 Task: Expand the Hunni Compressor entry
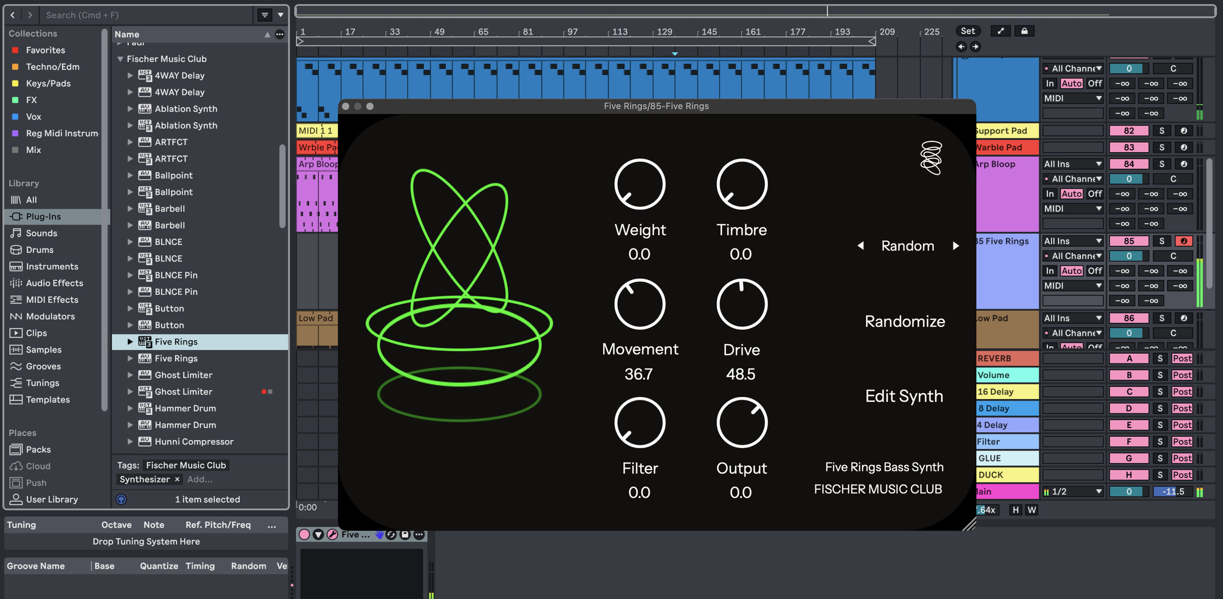[130, 442]
